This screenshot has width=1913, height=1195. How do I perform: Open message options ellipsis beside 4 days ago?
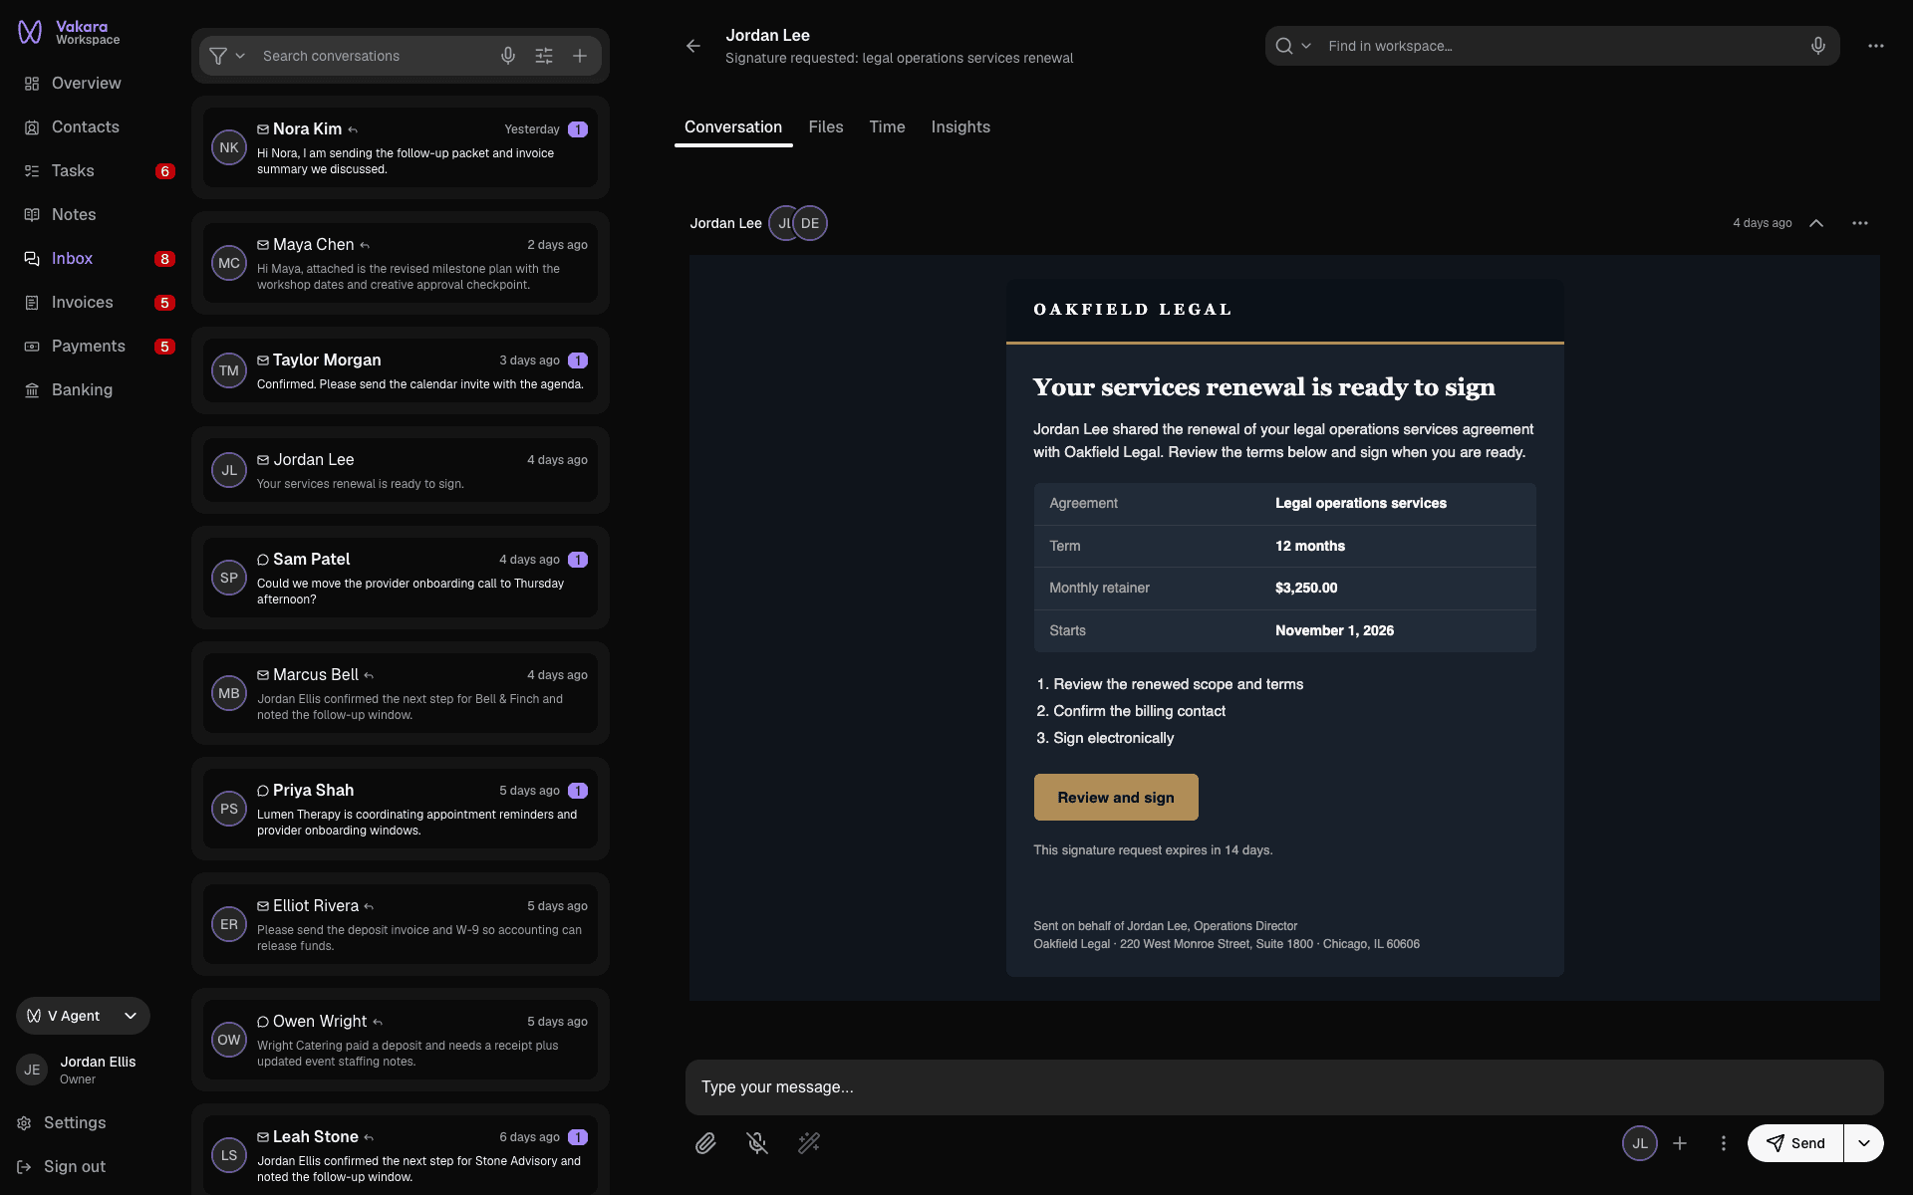pos(1860,223)
